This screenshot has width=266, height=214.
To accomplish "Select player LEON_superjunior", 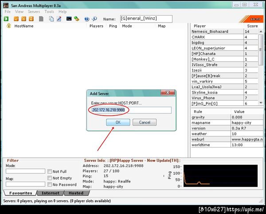I will pyautogui.click(x=225, y=48).
